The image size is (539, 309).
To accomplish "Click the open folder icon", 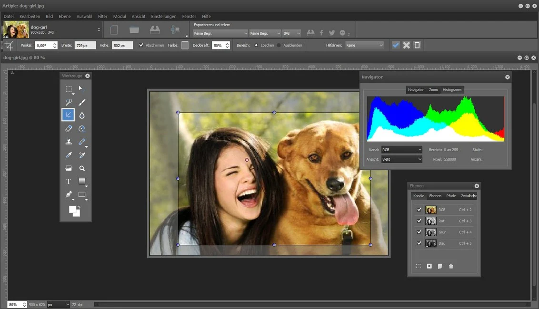I will tap(134, 30).
